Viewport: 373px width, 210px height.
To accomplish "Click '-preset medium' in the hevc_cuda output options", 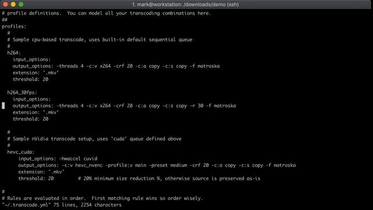I will (x=168, y=165).
